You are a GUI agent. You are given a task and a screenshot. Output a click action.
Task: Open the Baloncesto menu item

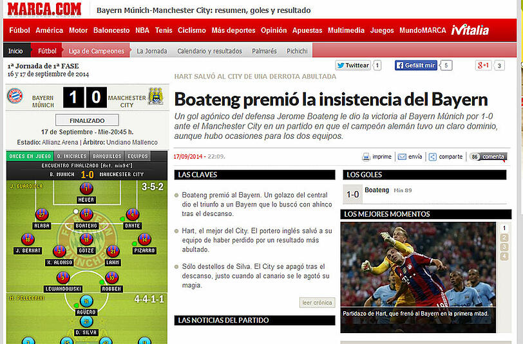tap(111, 30)
